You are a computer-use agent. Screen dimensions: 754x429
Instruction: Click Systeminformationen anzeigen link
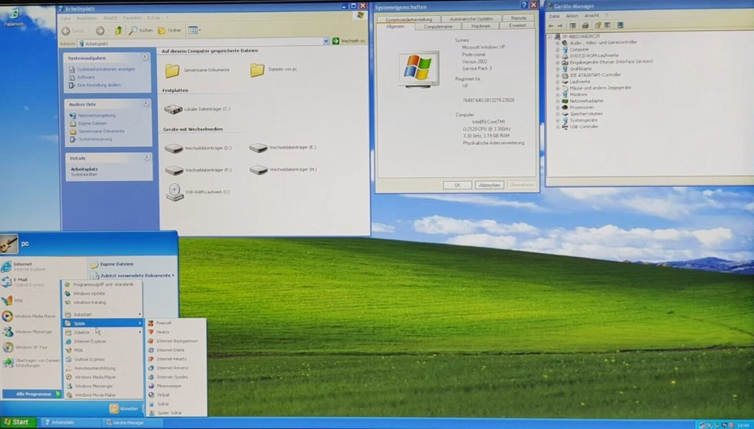(x=106, y=69)
